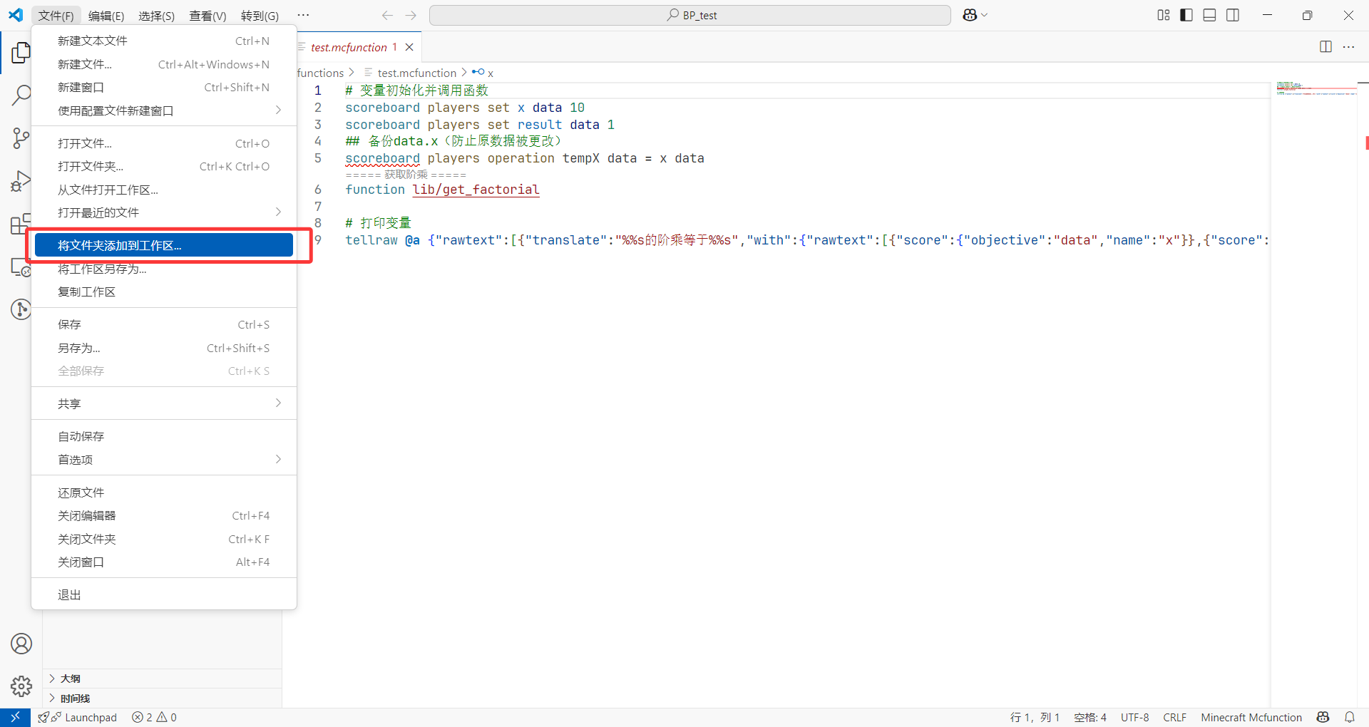1369x727 pixels.
Task: Open the Source Control view icon
Action: tap(21, 138)
